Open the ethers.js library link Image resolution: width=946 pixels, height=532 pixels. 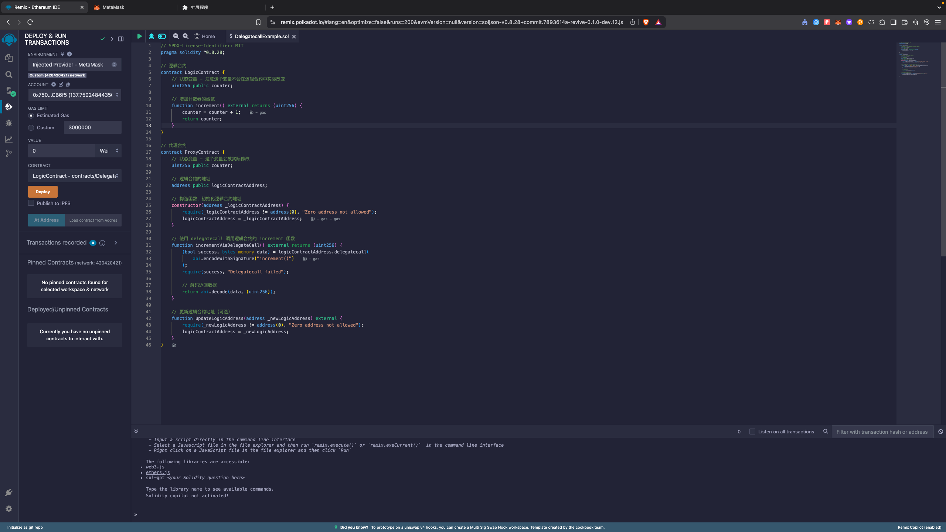pyautogui.click(x=158, y=473)
